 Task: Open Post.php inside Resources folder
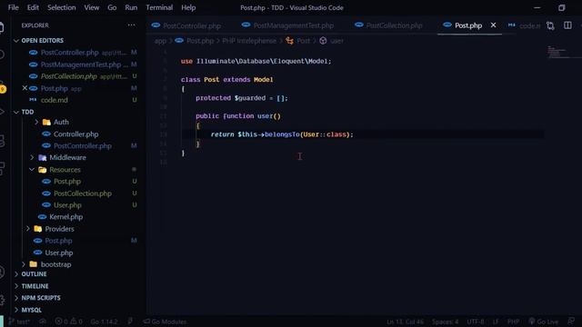point(67,182)
